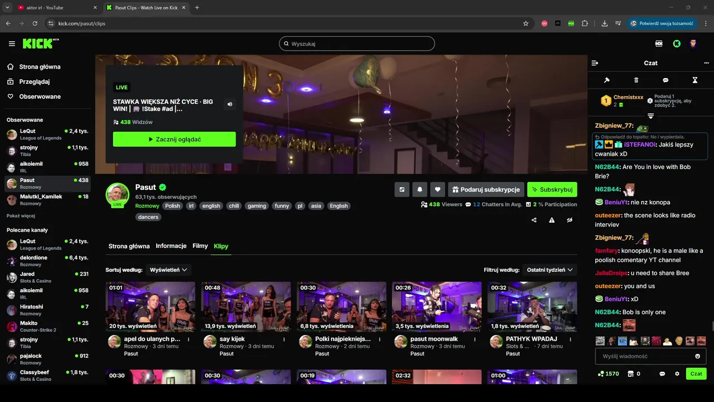Open options menu for 'Polki najpiekniejs' clip
Viewport: 714px width, 402px height.
(x=379, y=339)
